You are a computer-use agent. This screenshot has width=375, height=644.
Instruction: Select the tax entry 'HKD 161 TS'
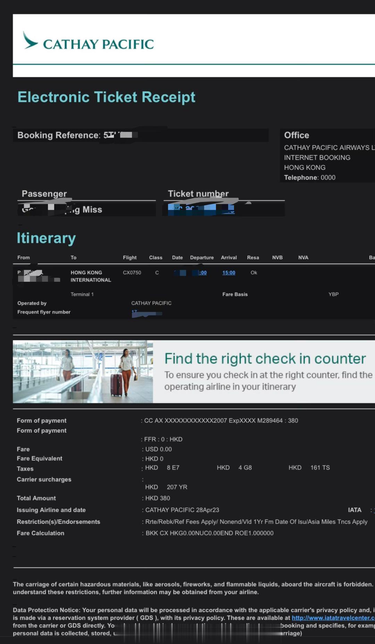309,468
